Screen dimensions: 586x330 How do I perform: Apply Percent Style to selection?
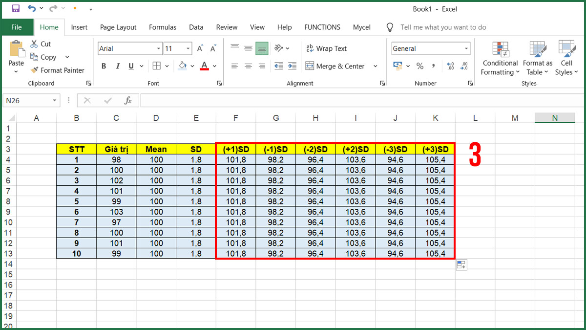(420, 66)
